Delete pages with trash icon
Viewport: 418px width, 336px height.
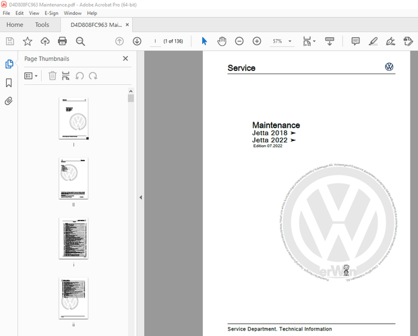[53, 76]
